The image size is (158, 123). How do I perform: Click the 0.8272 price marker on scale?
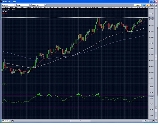(151, 17)
